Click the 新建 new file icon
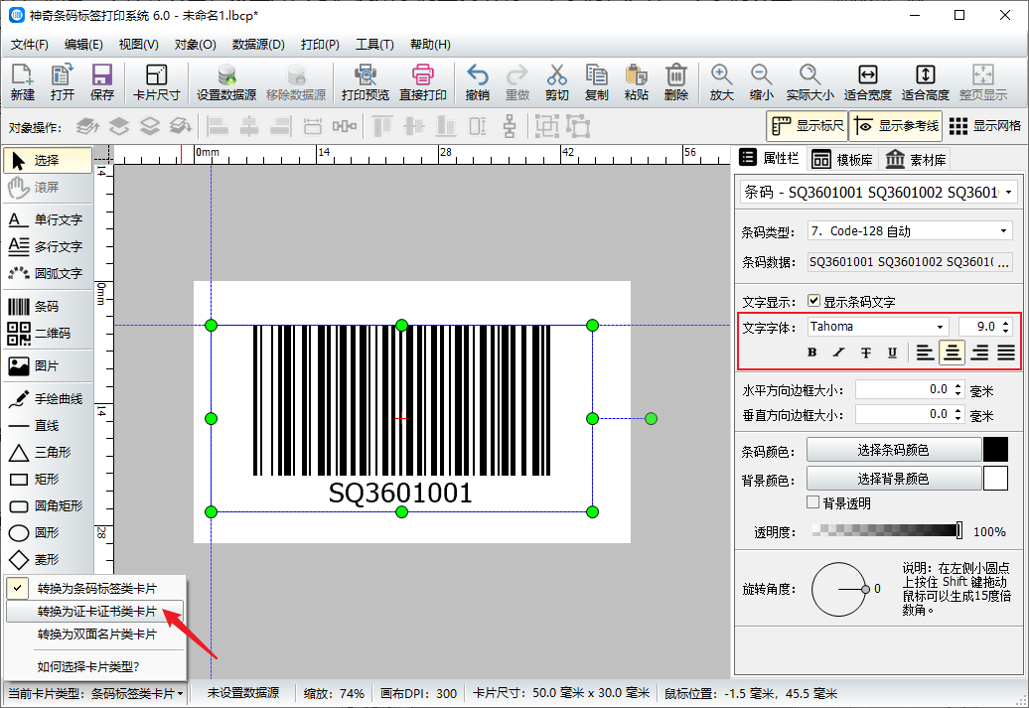 pyautogui.click(x=22, y=82)
